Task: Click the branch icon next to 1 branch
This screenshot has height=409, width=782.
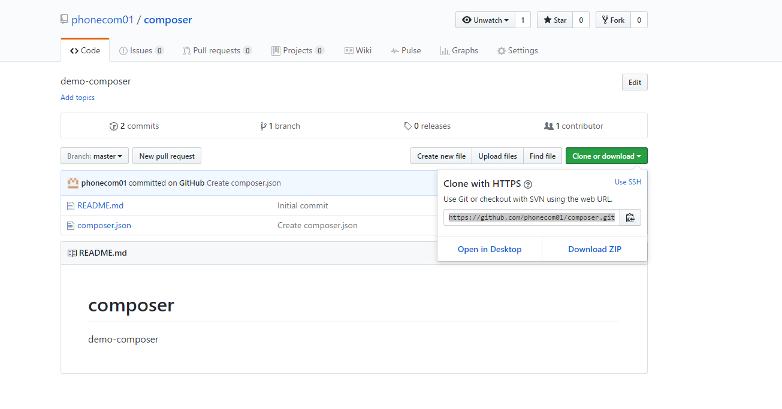Action: point(263,126)
